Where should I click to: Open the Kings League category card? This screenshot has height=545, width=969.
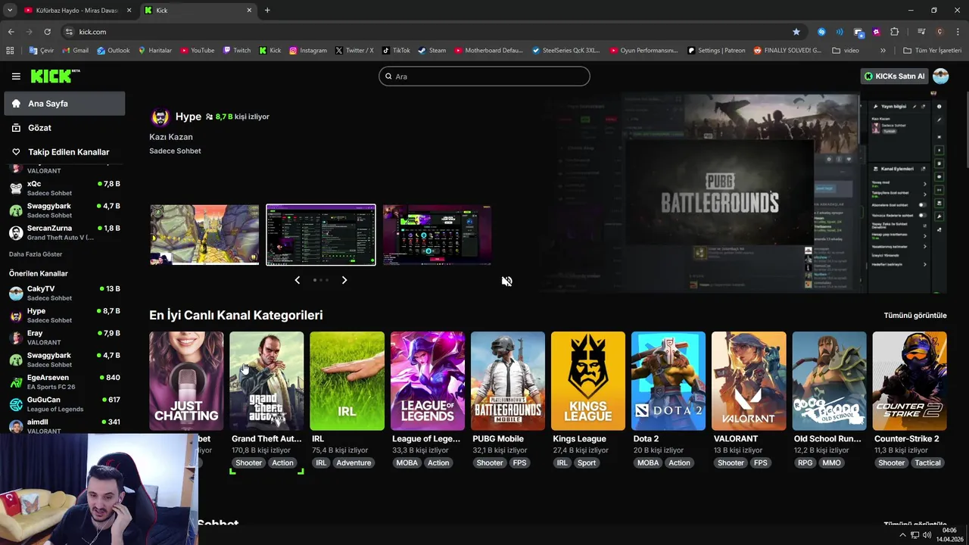(x=588, y=381)
